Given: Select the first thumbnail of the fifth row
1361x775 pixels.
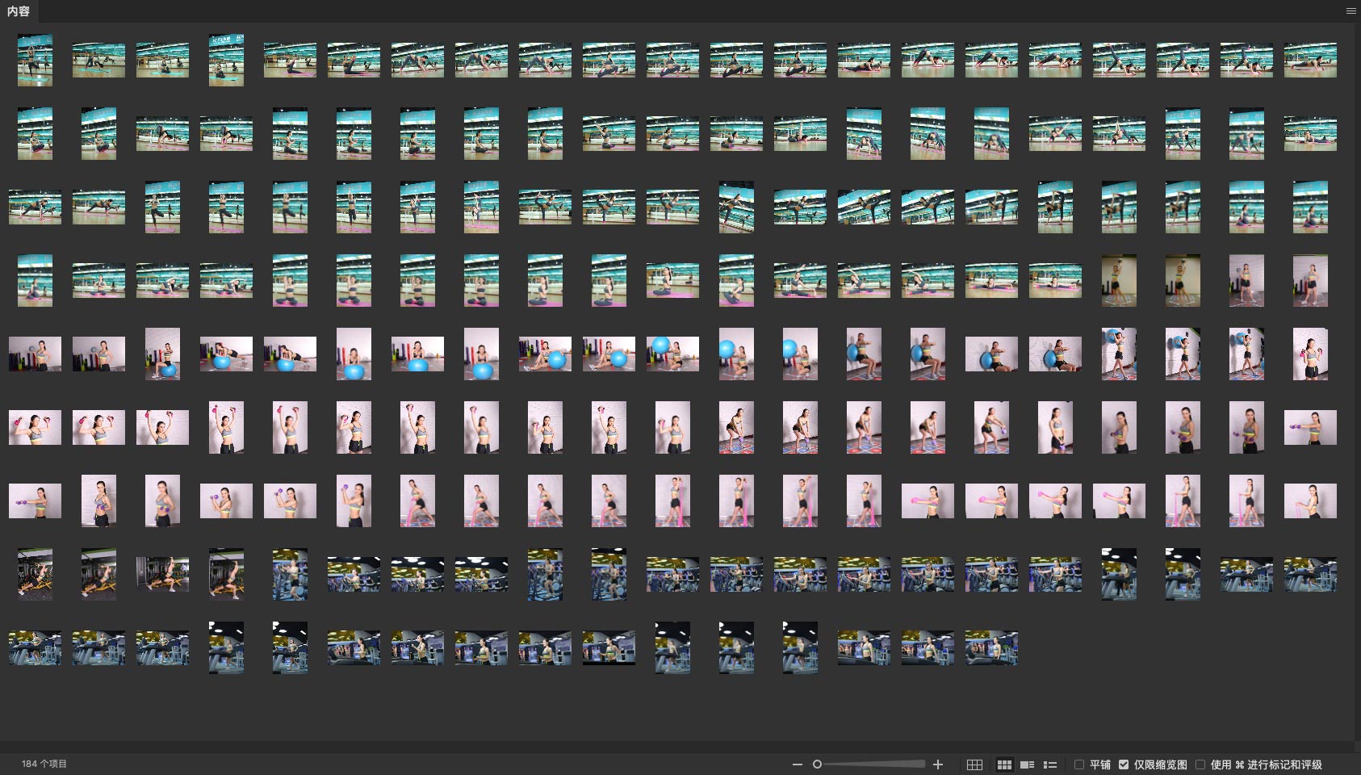Looking at the screenshot, I should click(35, 354).
